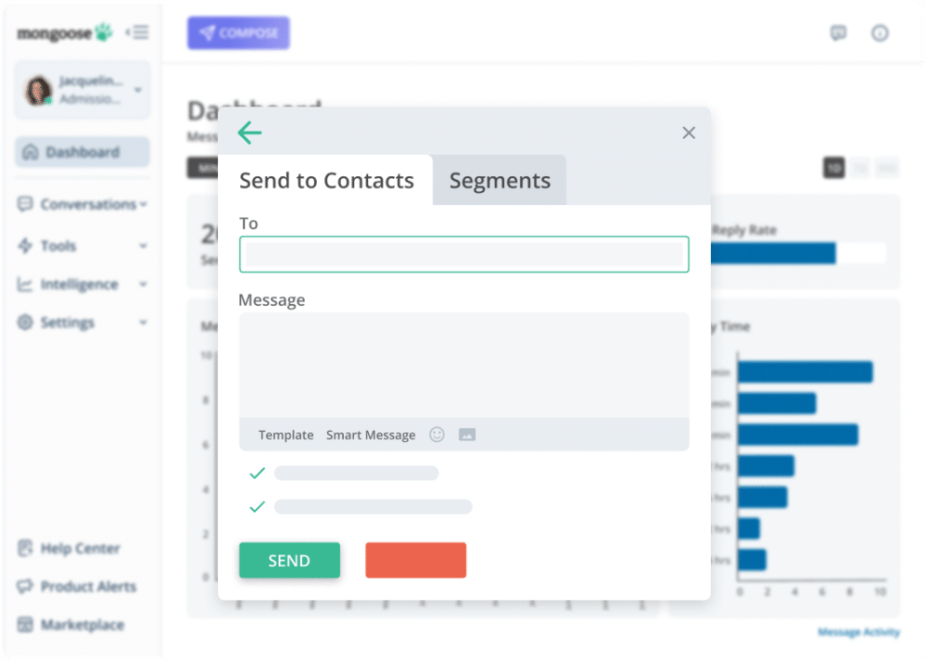927x661 pixels.
Task: Open the chat icon in top bar
Action: point(838,33)
